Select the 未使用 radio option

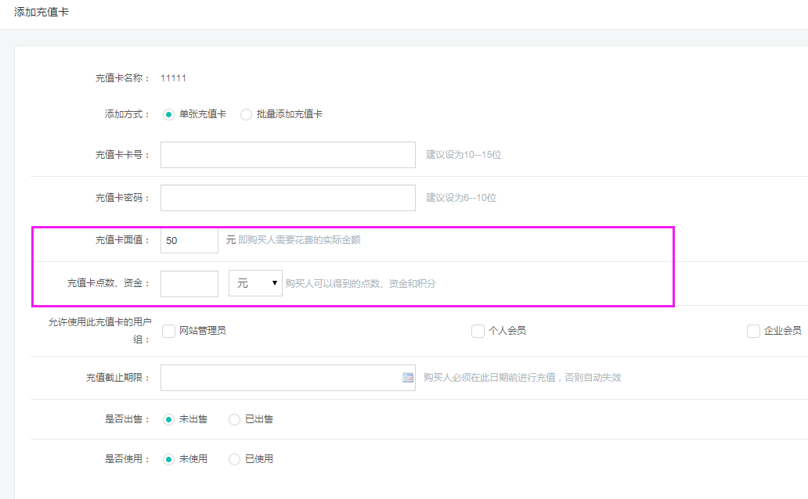168,459
